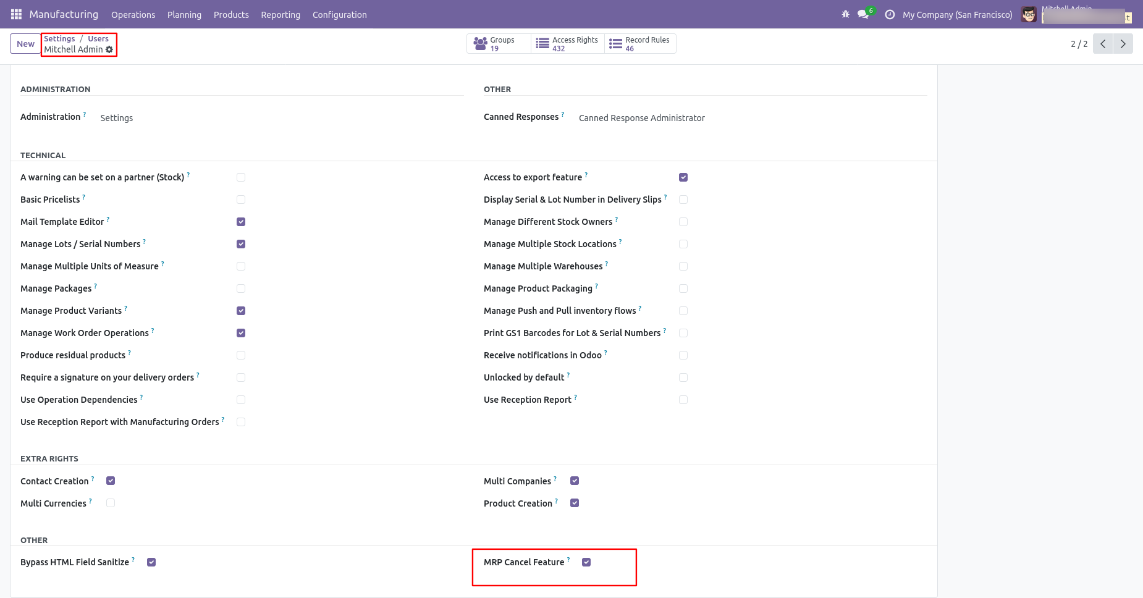
Task: Show help tooltip for Multi Companies
Action: click(555, 479)
